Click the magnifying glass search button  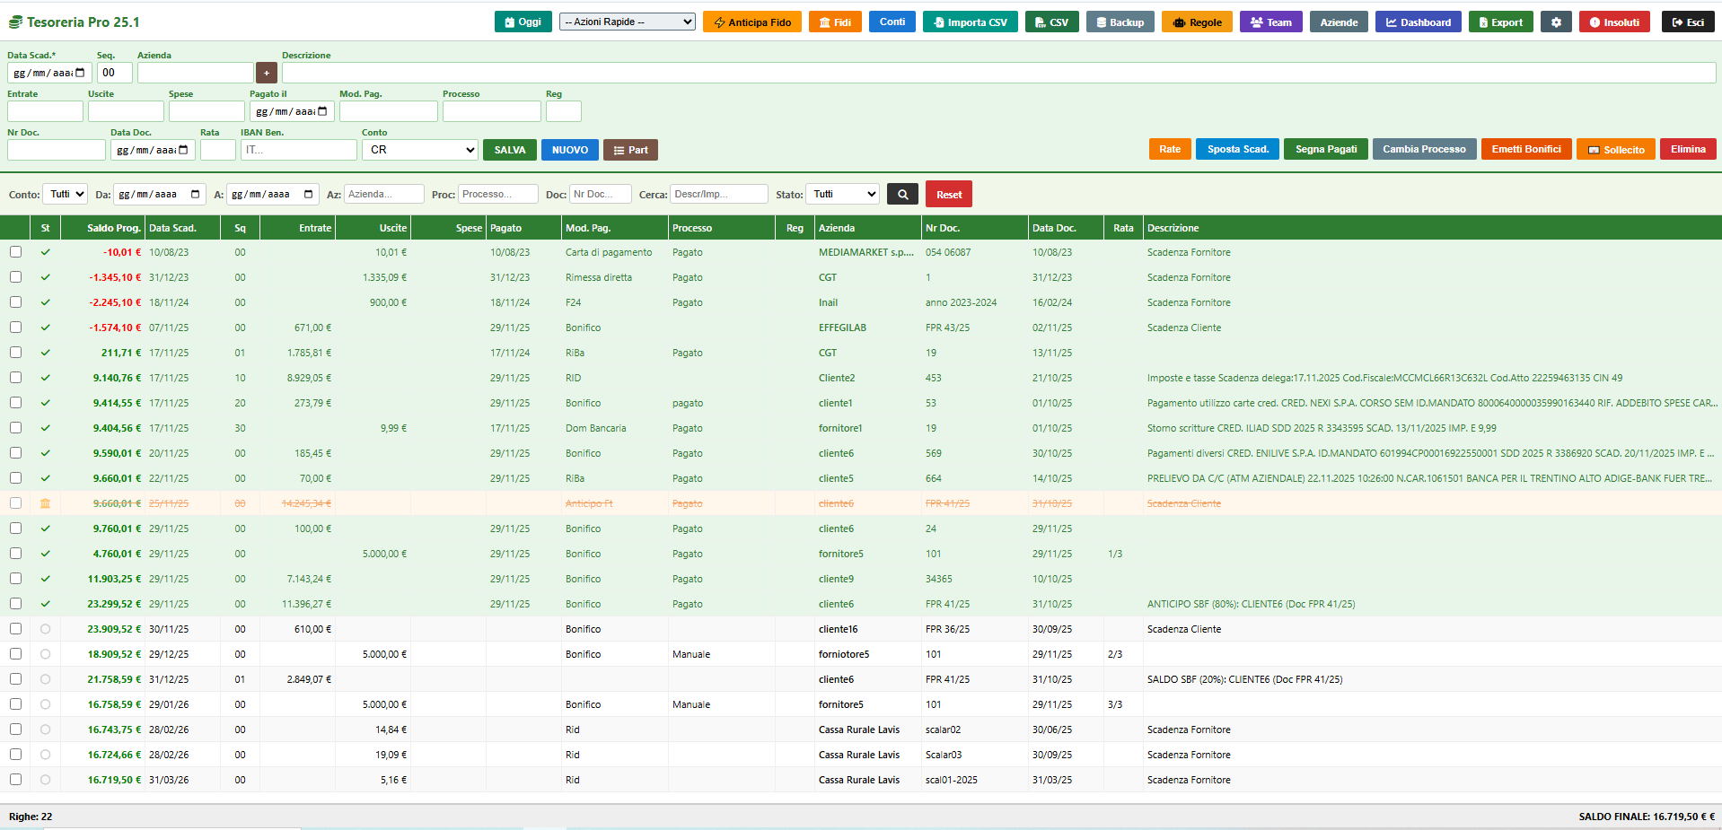pyautogui.click(x=903, y=195)
